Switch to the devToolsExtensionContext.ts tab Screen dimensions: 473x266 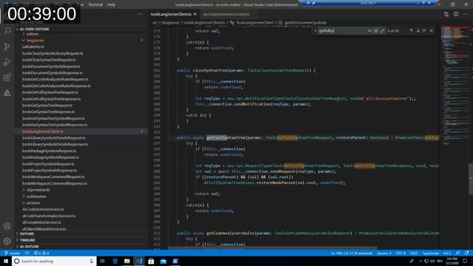[x=226, y=14]
